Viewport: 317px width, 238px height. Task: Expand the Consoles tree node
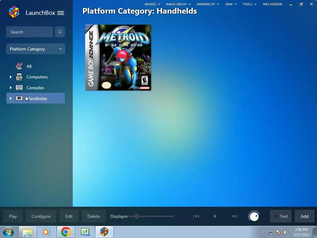tap(11, 88)
